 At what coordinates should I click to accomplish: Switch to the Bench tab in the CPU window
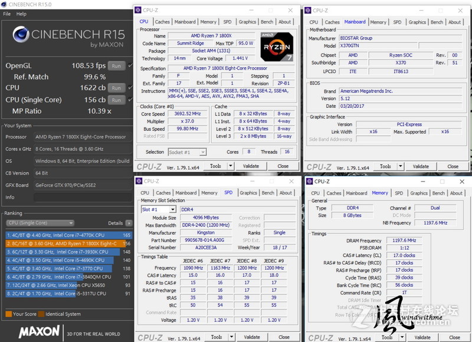pos(267,21)
